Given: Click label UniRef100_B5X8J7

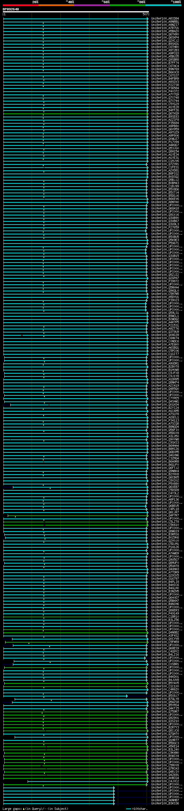Looking at the screenshot, I should [165, 696].
